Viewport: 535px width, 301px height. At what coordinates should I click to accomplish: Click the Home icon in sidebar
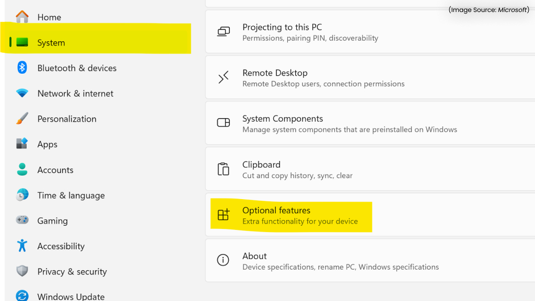(22, 17)
